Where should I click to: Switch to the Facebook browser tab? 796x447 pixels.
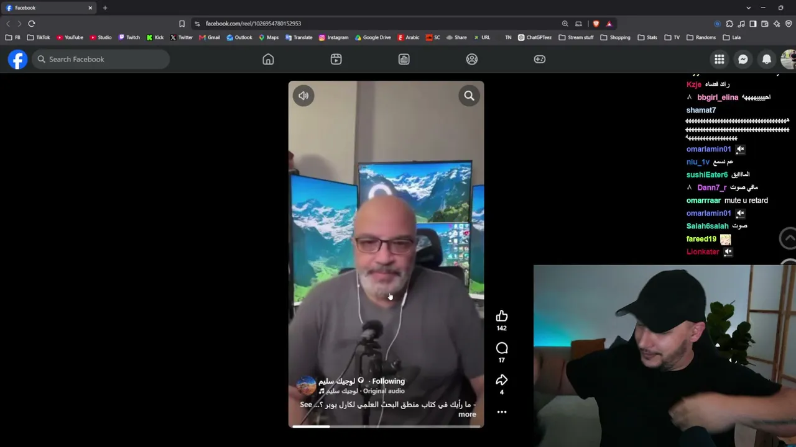tap(50, 8)
